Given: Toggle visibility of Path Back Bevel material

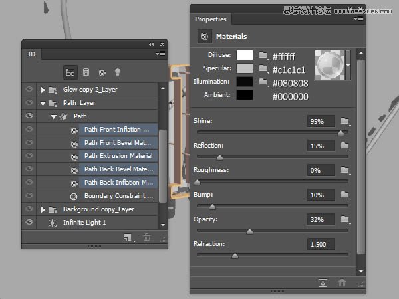Looking at the screenshot, I should tap(29, 169).
